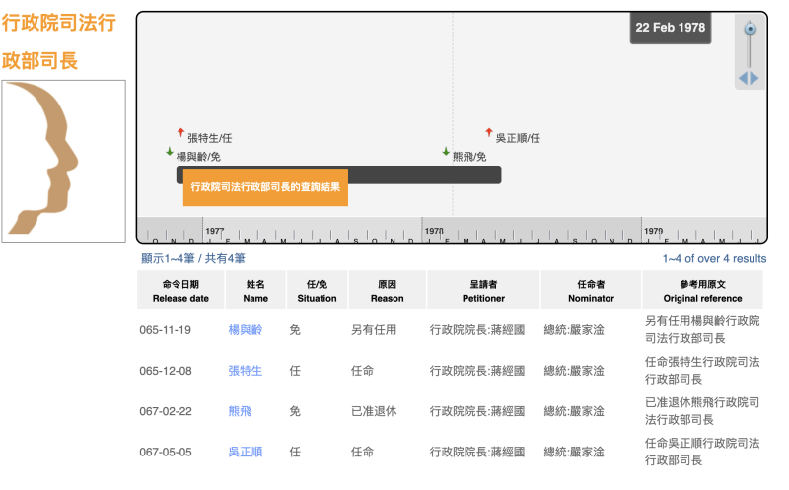Click the right timeline navigation arrow
The width and height of the screenshot is (789, 490).
(755, 78)
